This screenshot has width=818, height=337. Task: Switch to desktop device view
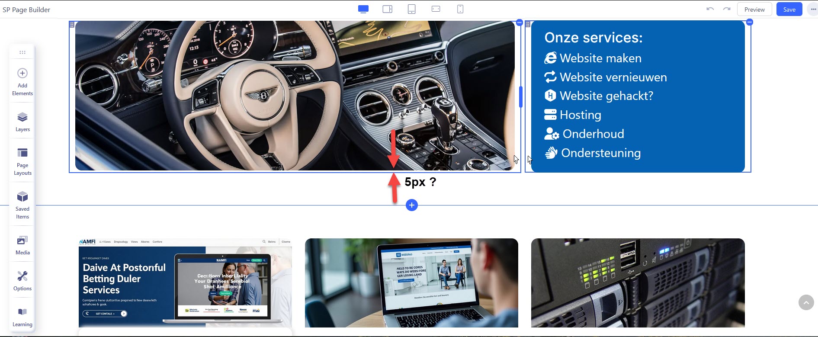(x=363, y=9)
